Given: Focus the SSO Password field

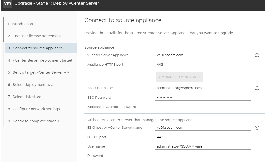Looking at the screenshot, I should pyautogui.click(x=203, y=98).
